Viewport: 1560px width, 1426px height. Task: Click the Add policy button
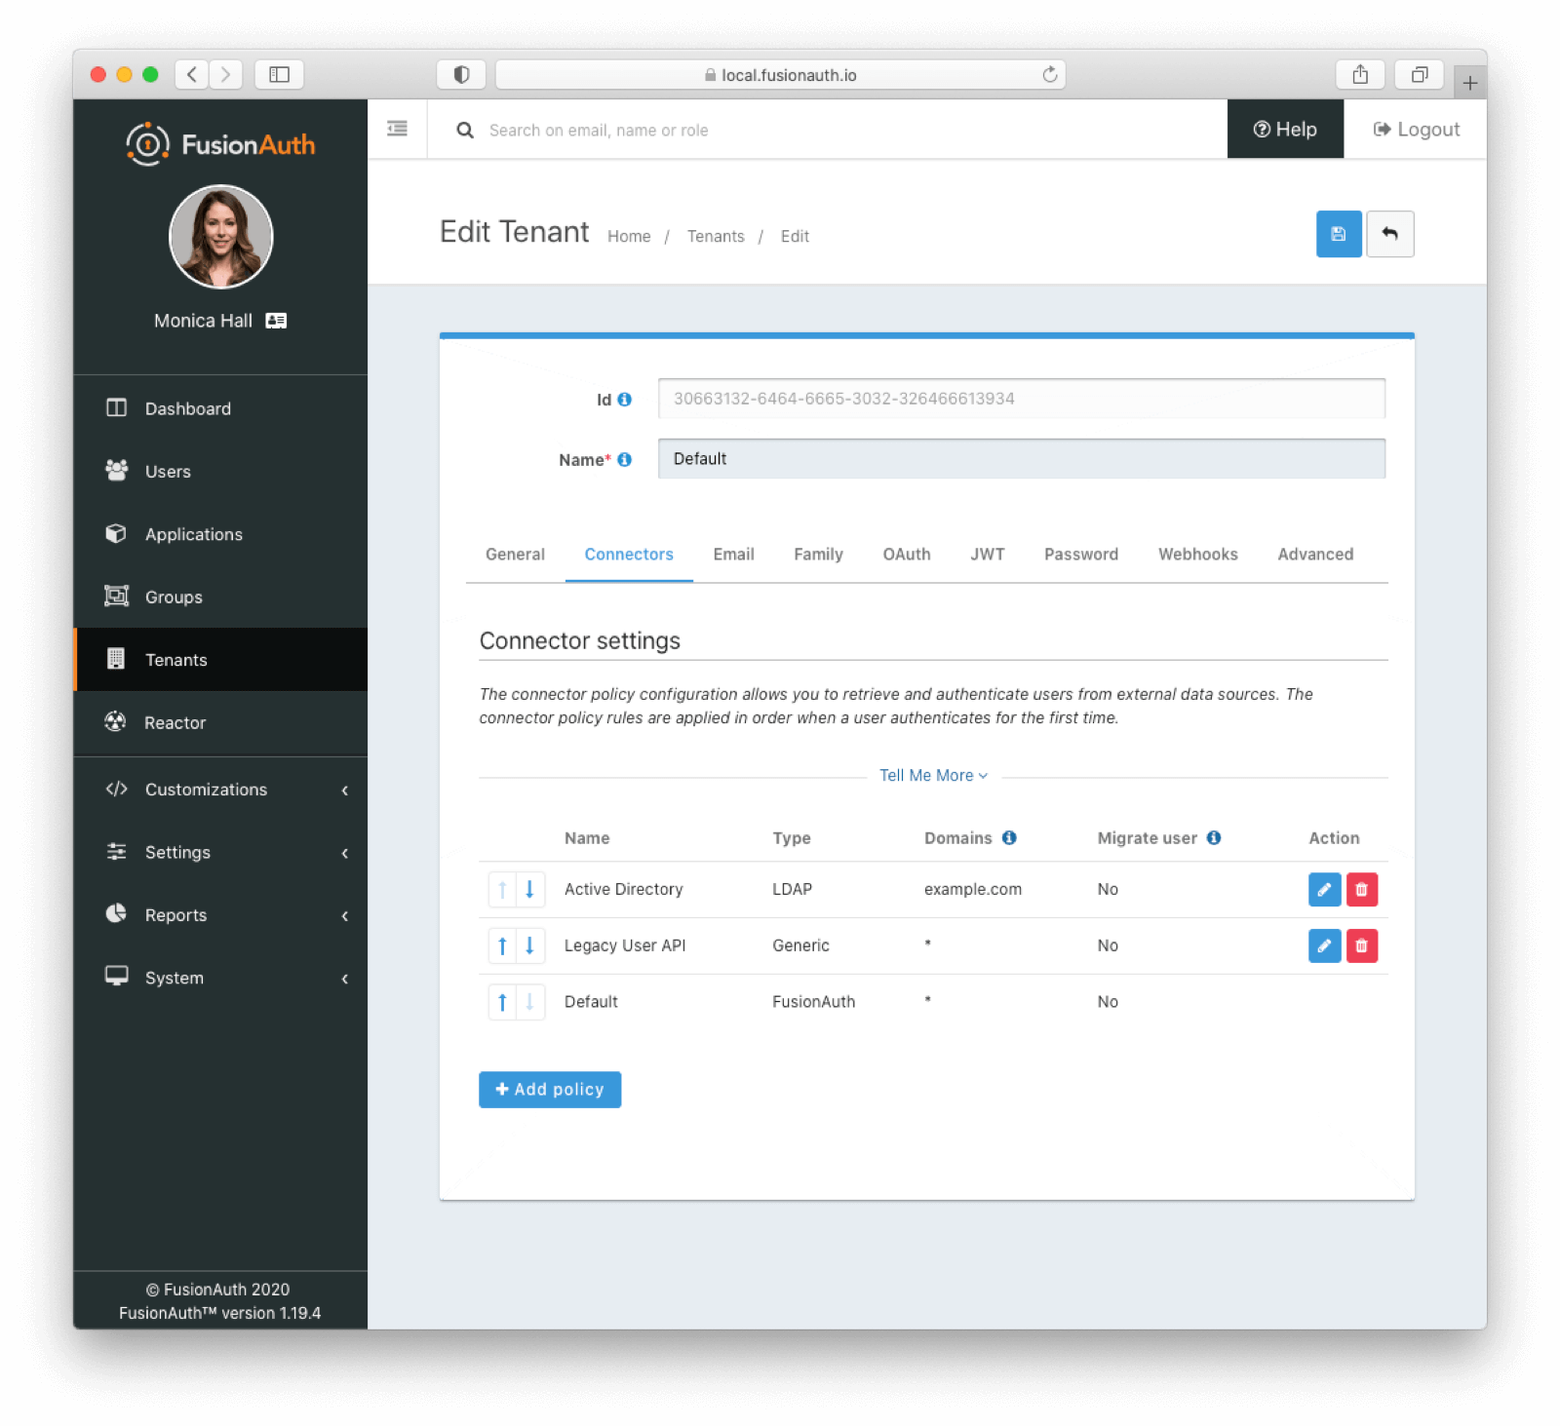click(550, 1090)
